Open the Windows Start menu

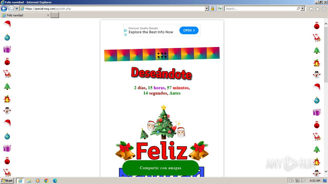[7, 181]
